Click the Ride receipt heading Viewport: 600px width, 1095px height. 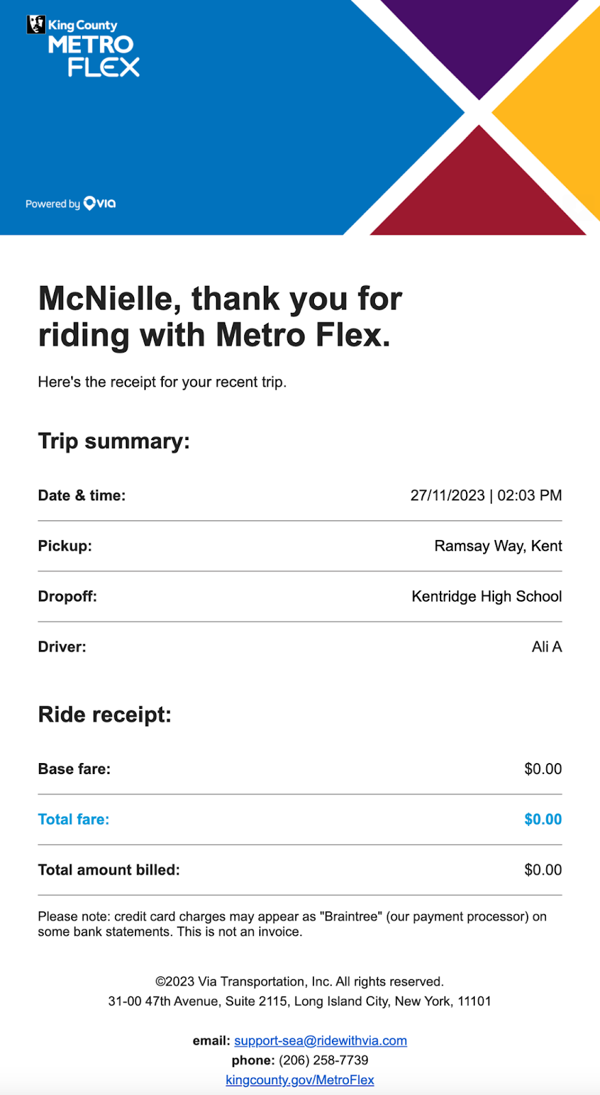(105, 714)
